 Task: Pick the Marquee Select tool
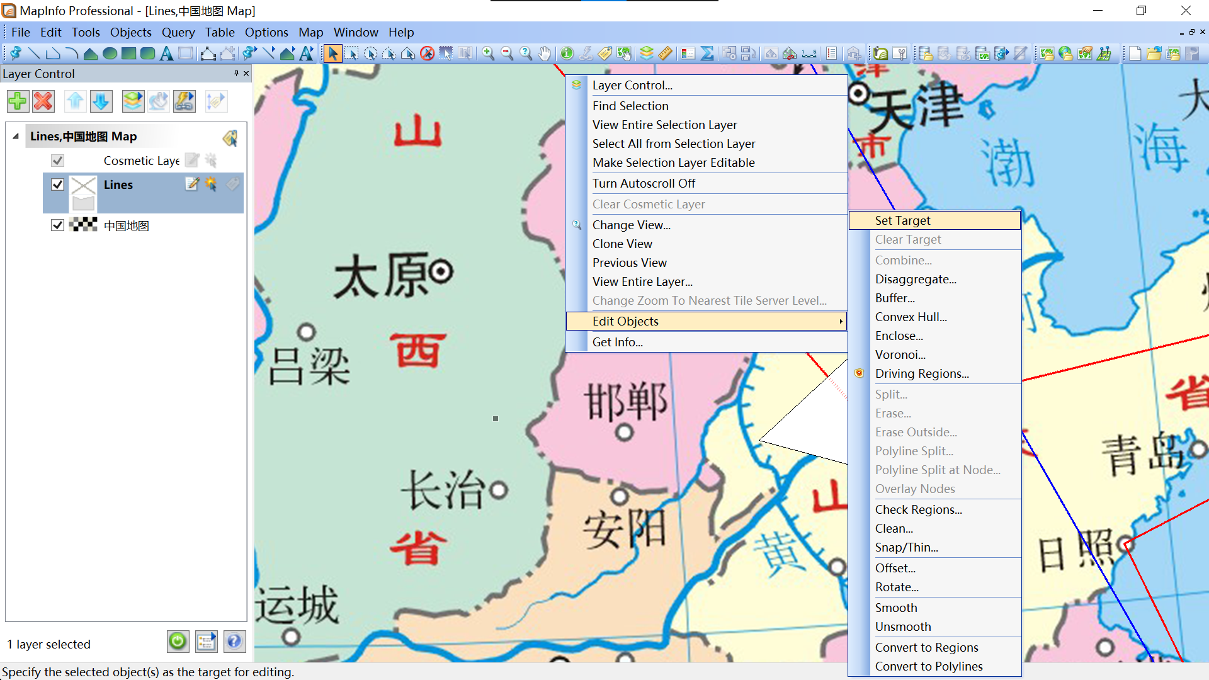point(351,54)
